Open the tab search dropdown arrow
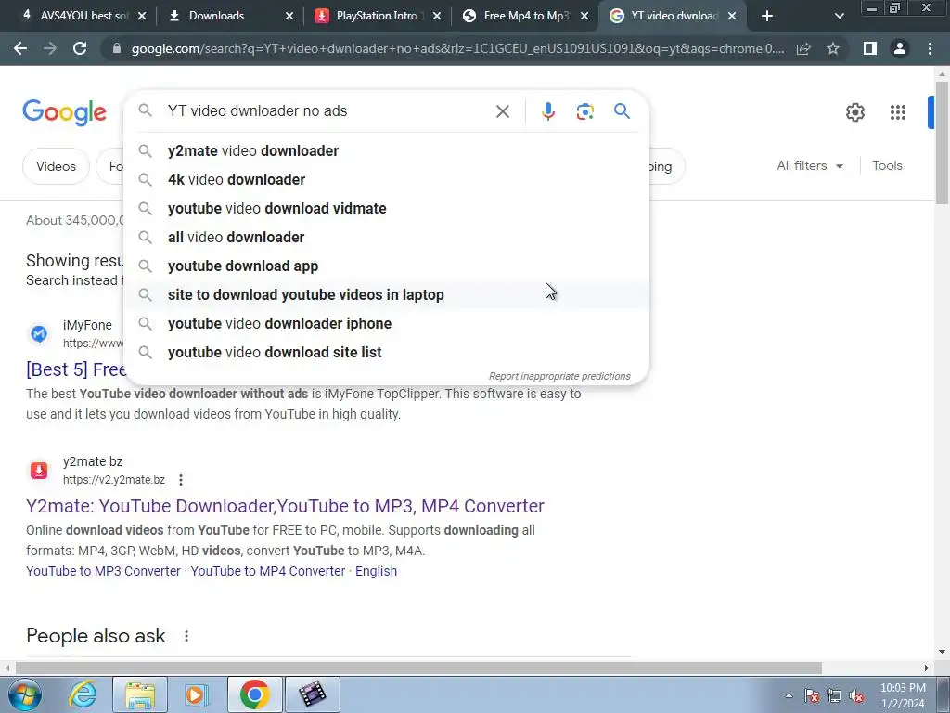Viewport: 950px width, 713px height. click(839, 16)
